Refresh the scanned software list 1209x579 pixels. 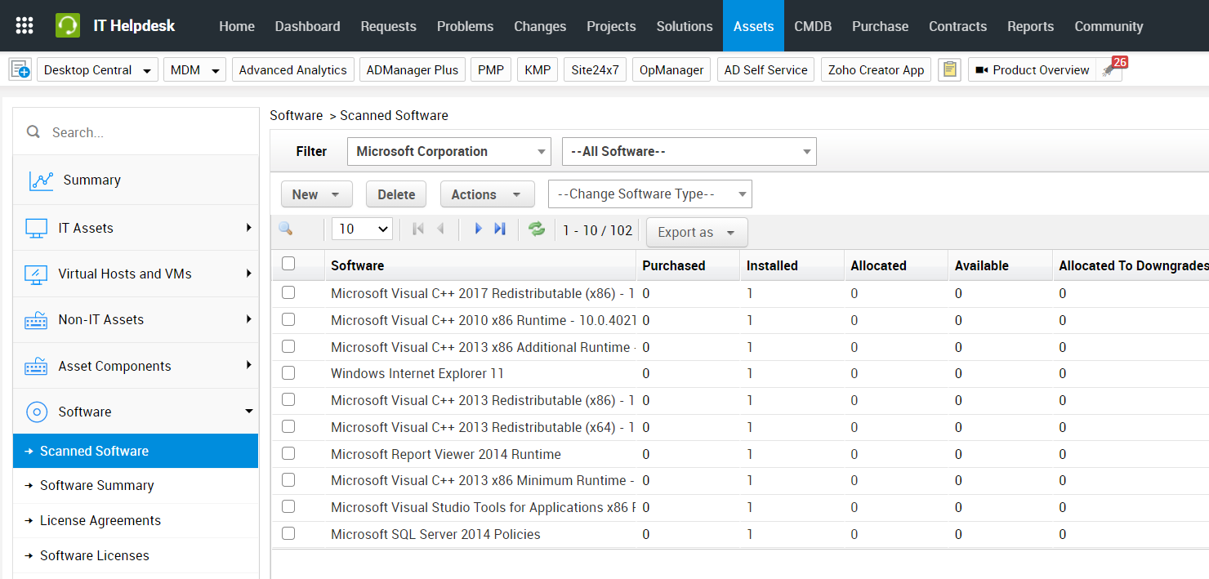537,229
